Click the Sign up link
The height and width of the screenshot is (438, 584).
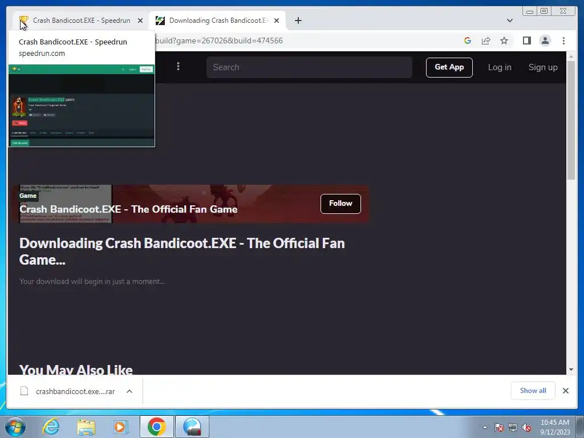tap(543, 67)
